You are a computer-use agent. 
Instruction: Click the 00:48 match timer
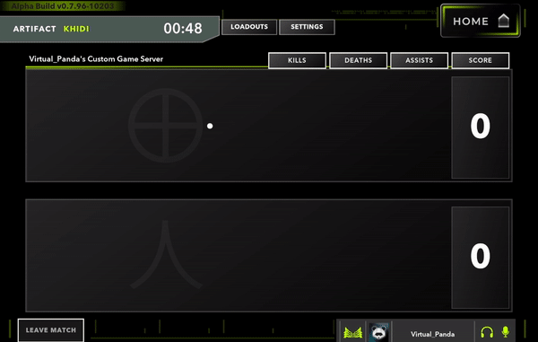pyautogui.click(x=183, y=29)
